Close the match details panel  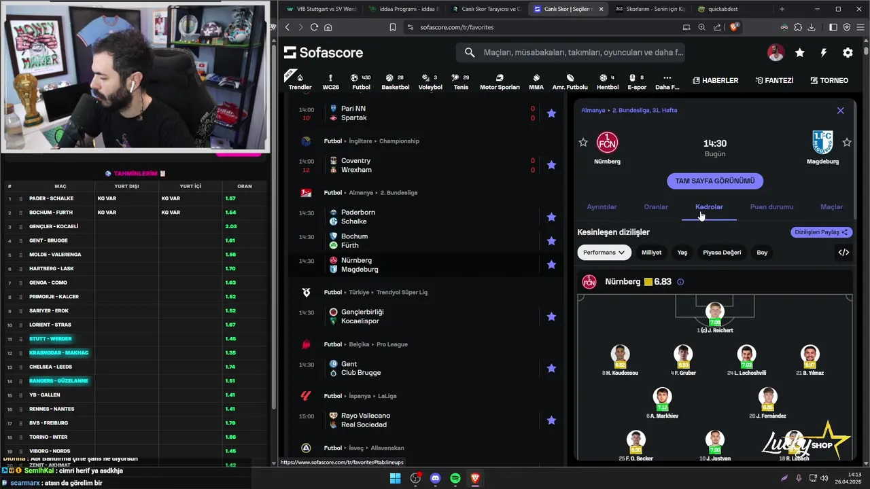click(840, 110)
